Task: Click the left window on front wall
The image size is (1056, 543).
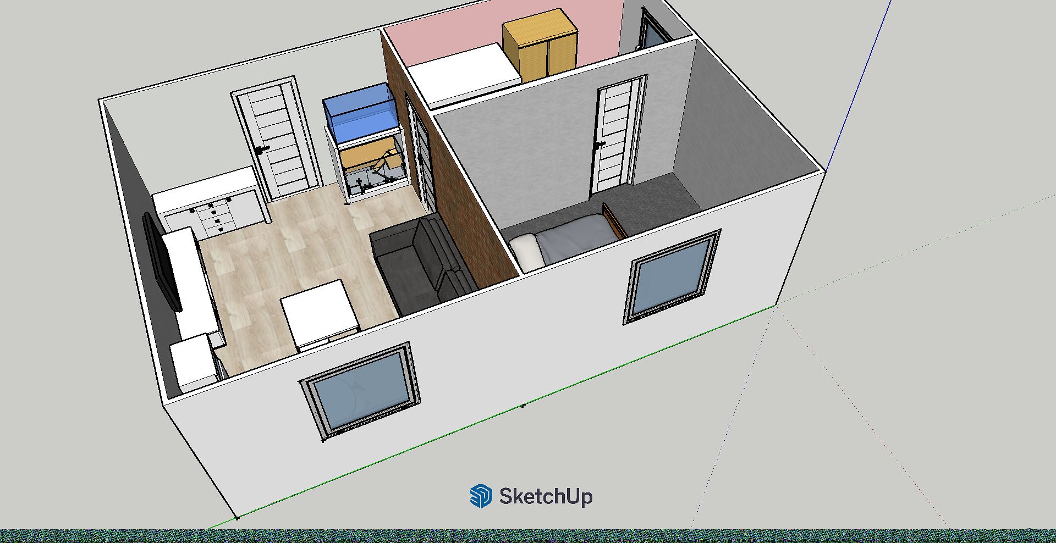Action: (361, 391)
